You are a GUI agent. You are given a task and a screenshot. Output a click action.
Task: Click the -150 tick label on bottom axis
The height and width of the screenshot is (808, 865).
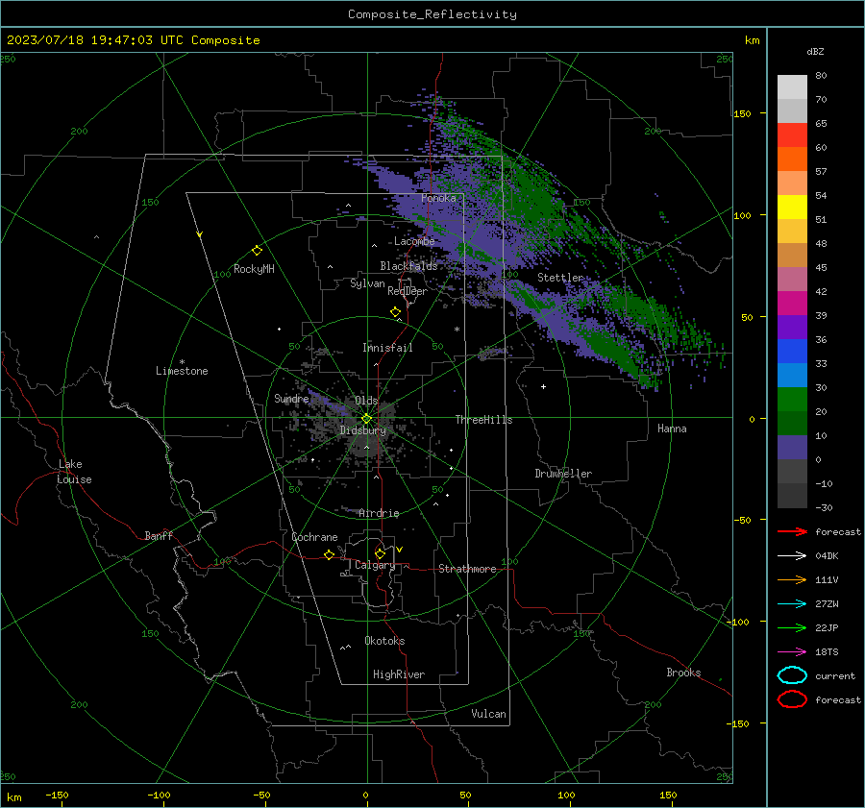[57, 795]
